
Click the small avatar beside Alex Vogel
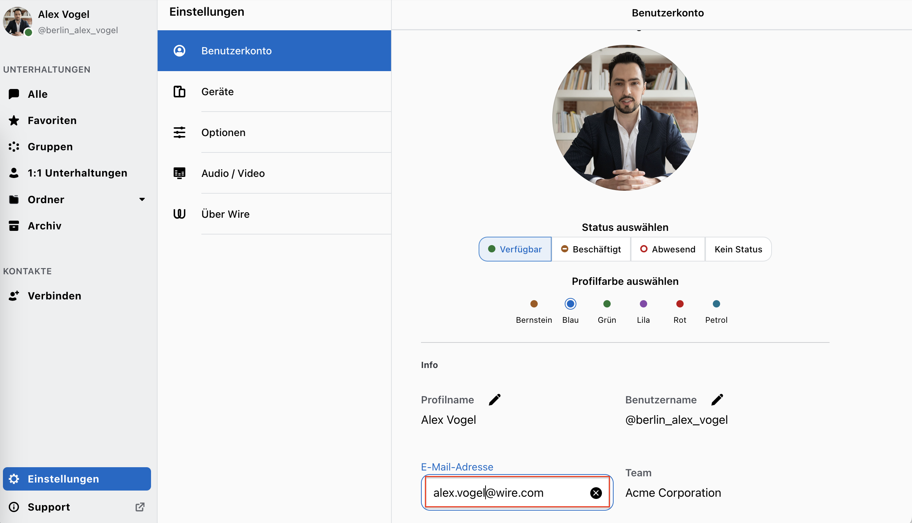18,22
